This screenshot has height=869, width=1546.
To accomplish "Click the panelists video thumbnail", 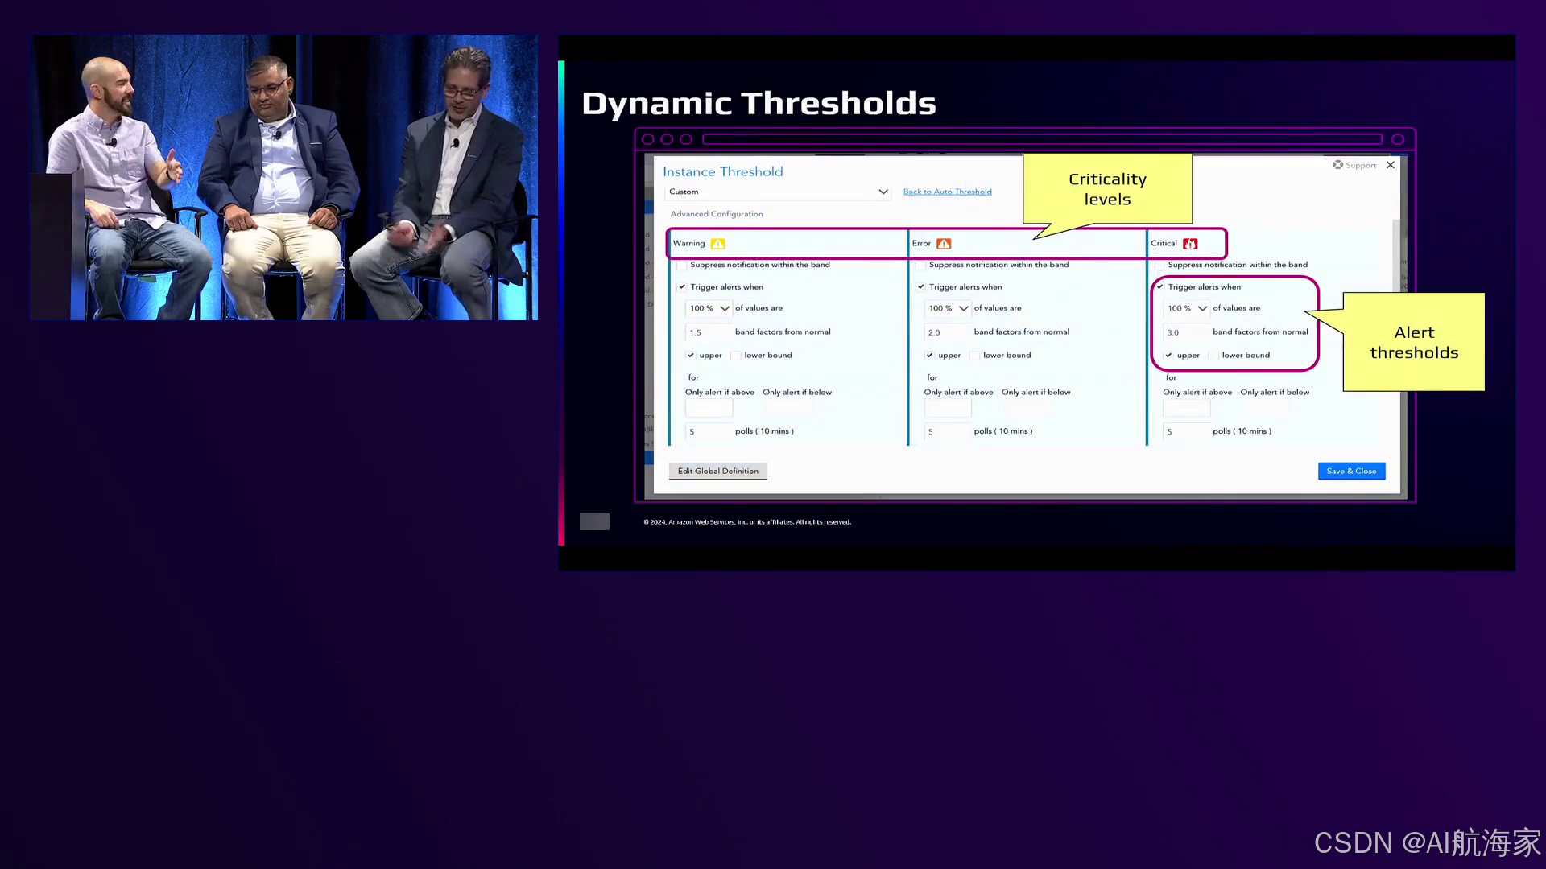I will (x=284, y=177).
